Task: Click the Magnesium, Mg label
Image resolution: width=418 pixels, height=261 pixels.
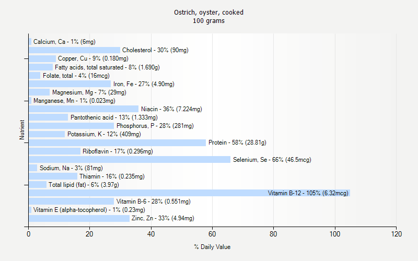Action: [86, 92]
